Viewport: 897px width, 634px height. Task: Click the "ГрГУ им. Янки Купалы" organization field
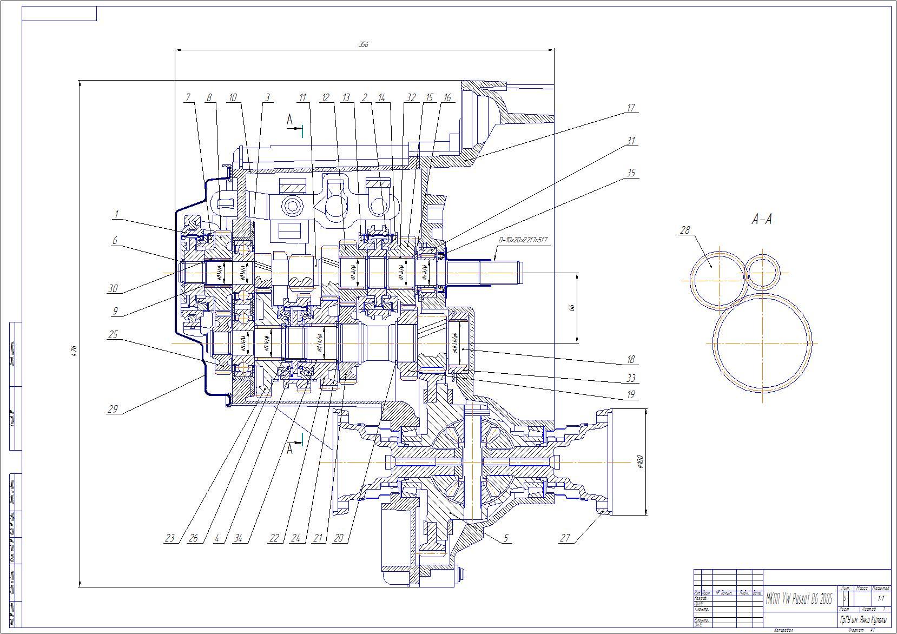[x=863, y=619]
